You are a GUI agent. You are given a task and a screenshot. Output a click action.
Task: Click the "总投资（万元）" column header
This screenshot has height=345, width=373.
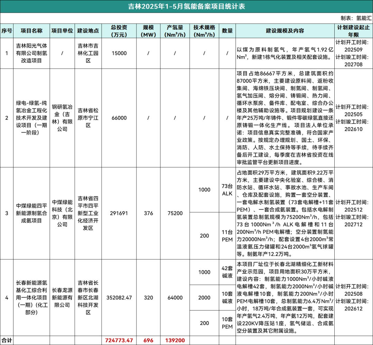(x=119, y=31)
